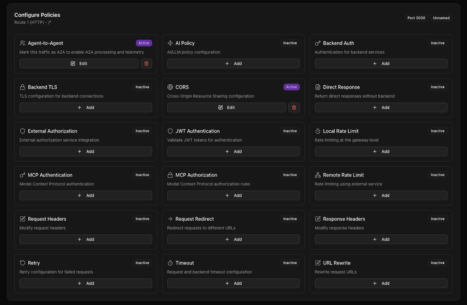Click the CORS globe icon

pos(170,87)
